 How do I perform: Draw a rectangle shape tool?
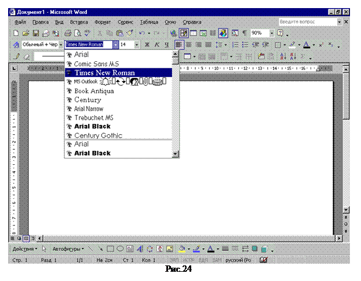point(110,249)
